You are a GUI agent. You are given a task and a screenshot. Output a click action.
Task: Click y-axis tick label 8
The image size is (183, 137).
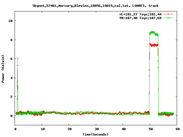point(11,40)
